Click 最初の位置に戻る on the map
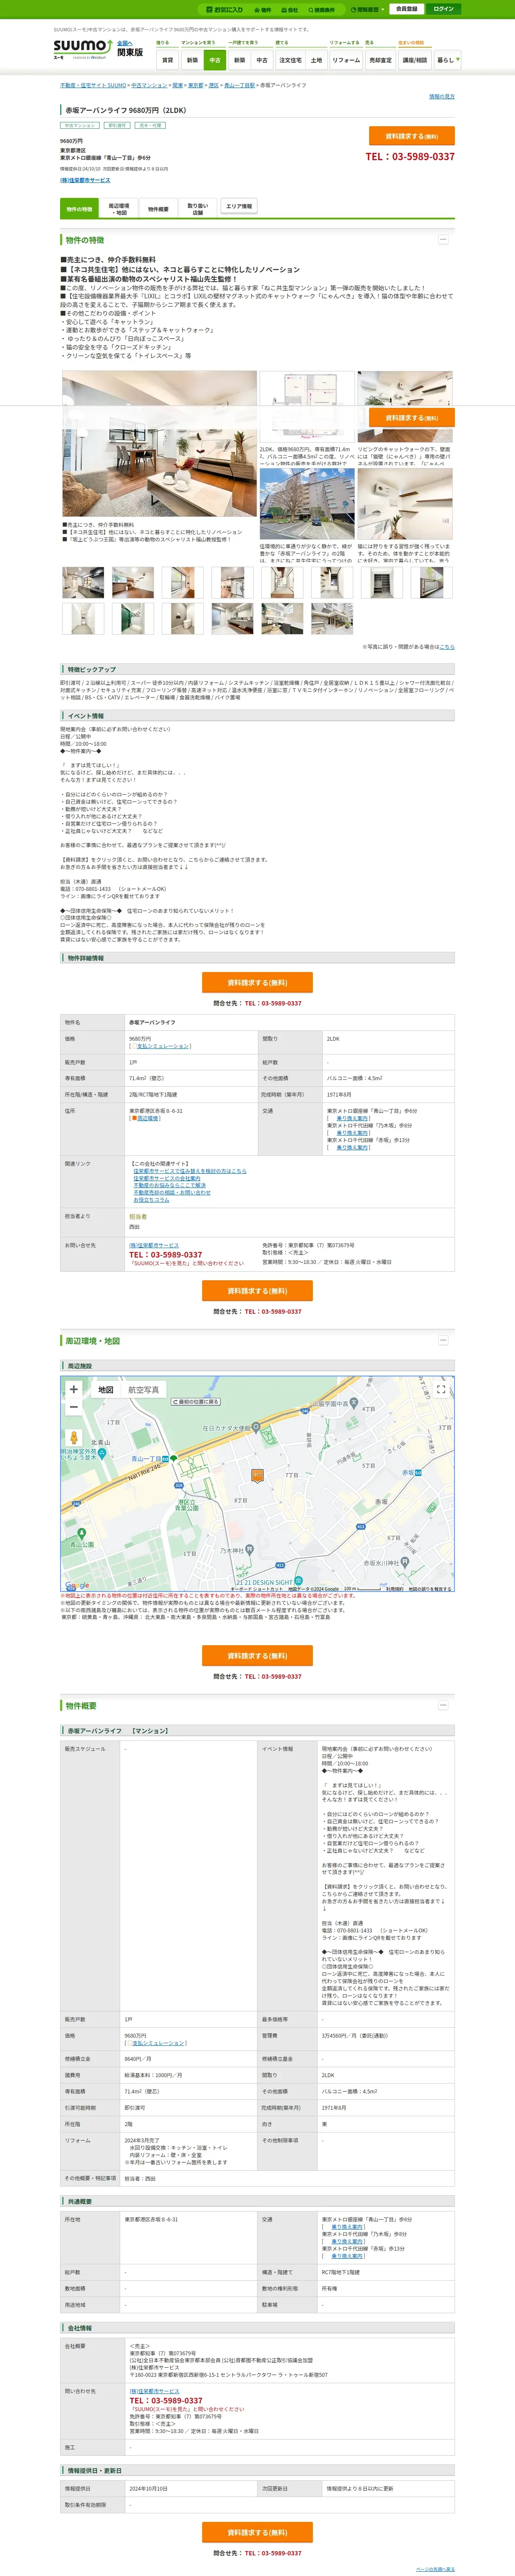This screenshot has height=2576, width=515. (x=197, y=1402)
